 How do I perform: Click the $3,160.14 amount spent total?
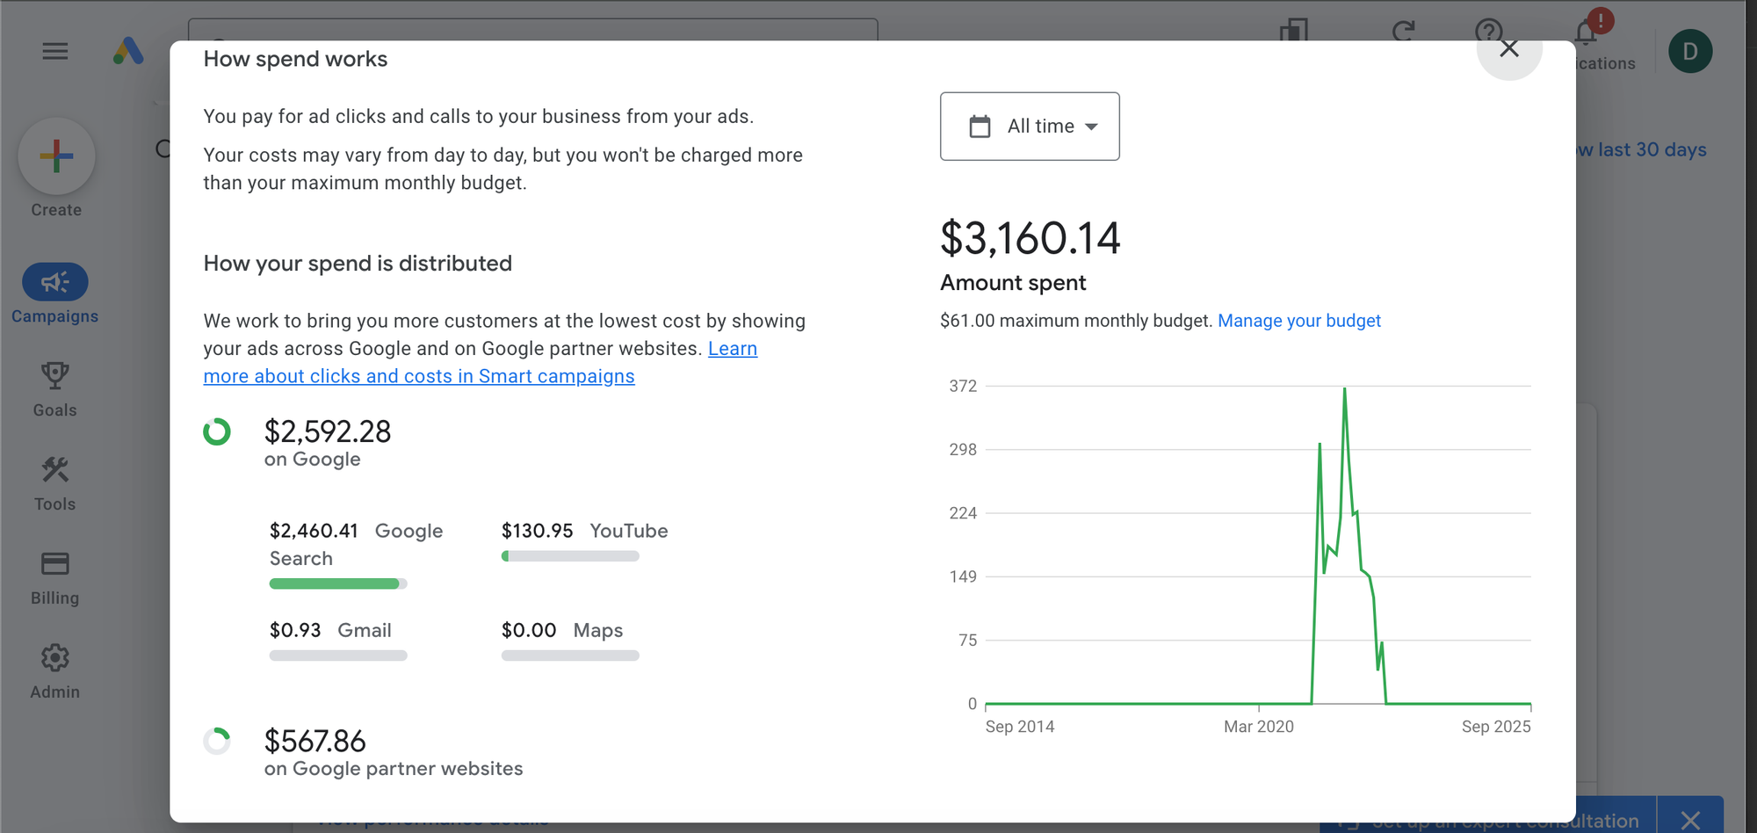point(1030,238)
